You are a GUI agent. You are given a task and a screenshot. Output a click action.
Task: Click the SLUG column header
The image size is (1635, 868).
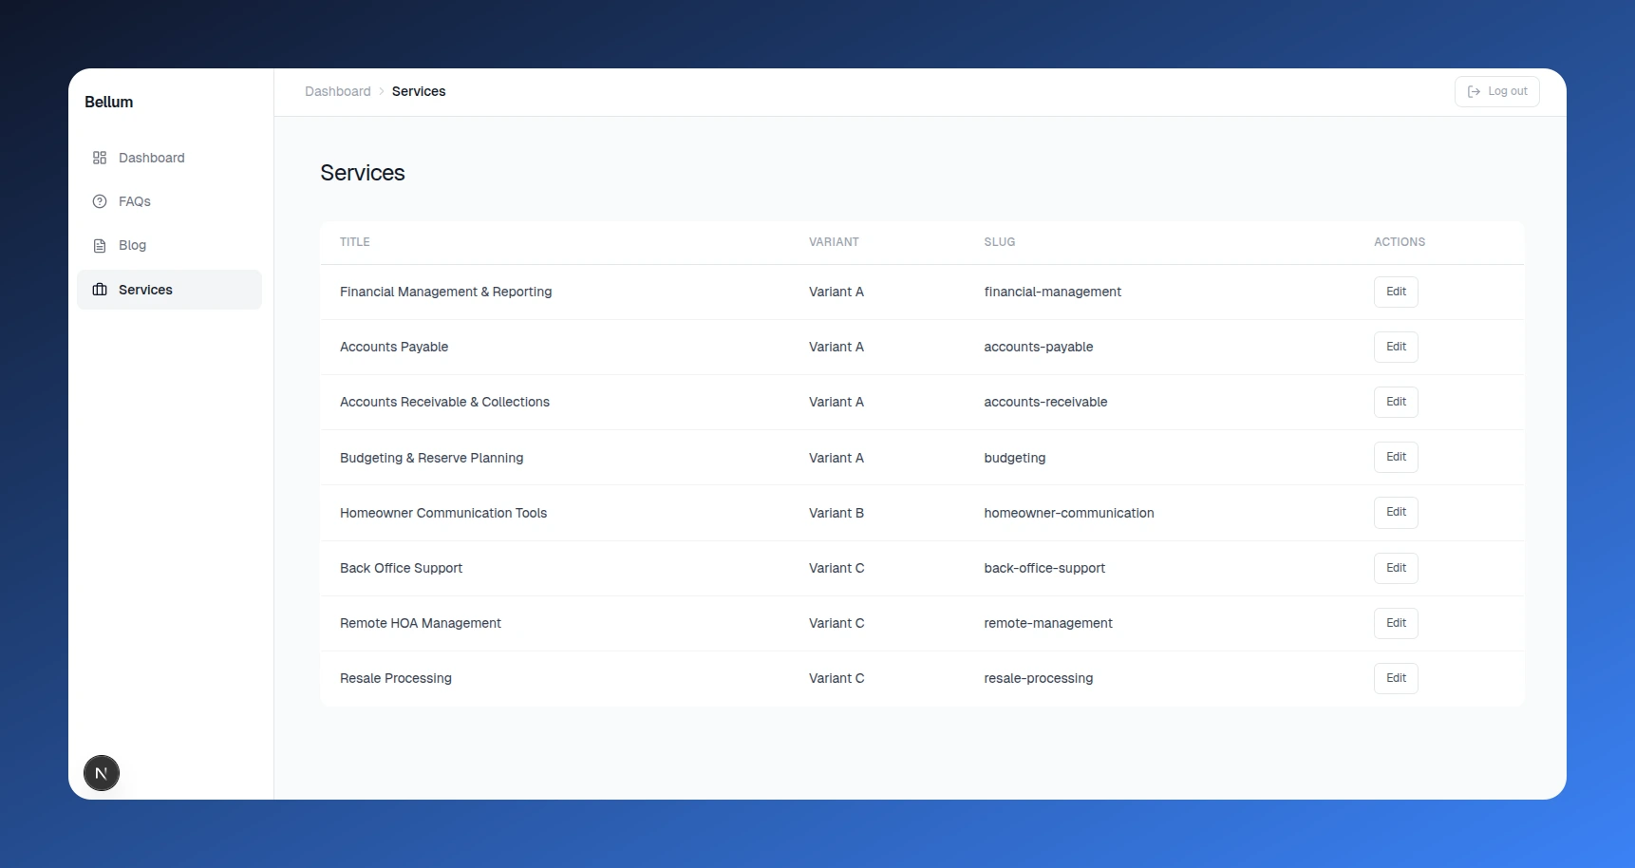point(1000,242)
